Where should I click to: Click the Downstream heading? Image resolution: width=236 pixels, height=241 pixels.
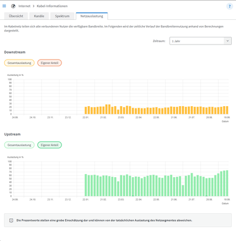[x=14, y=52]
